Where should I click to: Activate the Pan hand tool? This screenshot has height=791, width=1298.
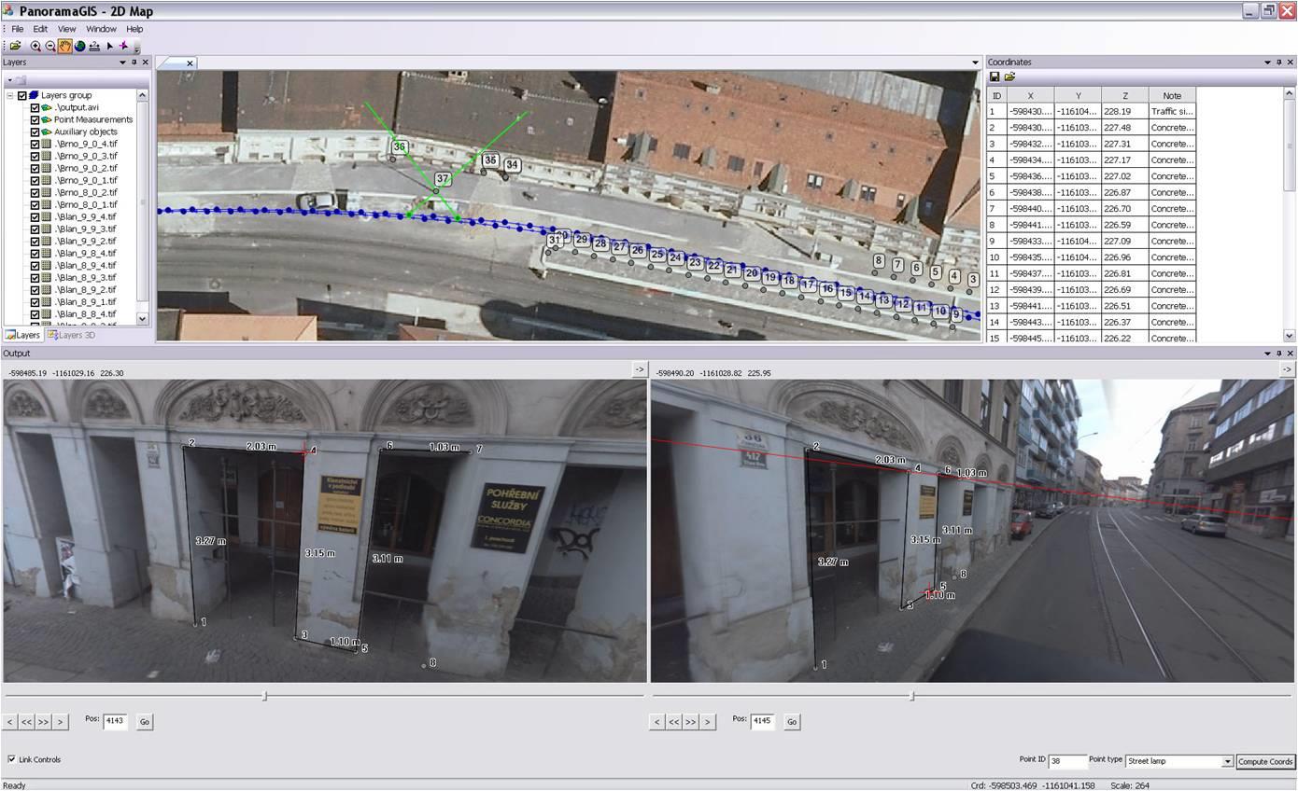pyautogui.click(x=64, y=46)
